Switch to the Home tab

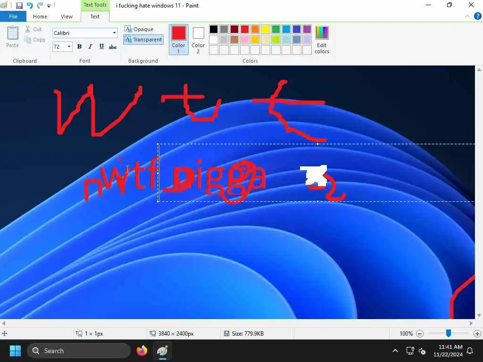(x=40, y=16)
